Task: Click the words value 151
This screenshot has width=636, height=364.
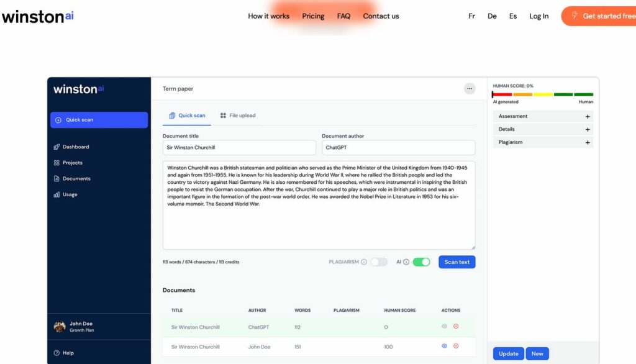Action: pyautogui.click(x=298, y=347)
